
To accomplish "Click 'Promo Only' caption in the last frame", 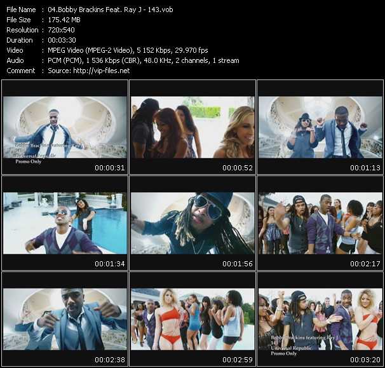I will (x=283, y=353).
